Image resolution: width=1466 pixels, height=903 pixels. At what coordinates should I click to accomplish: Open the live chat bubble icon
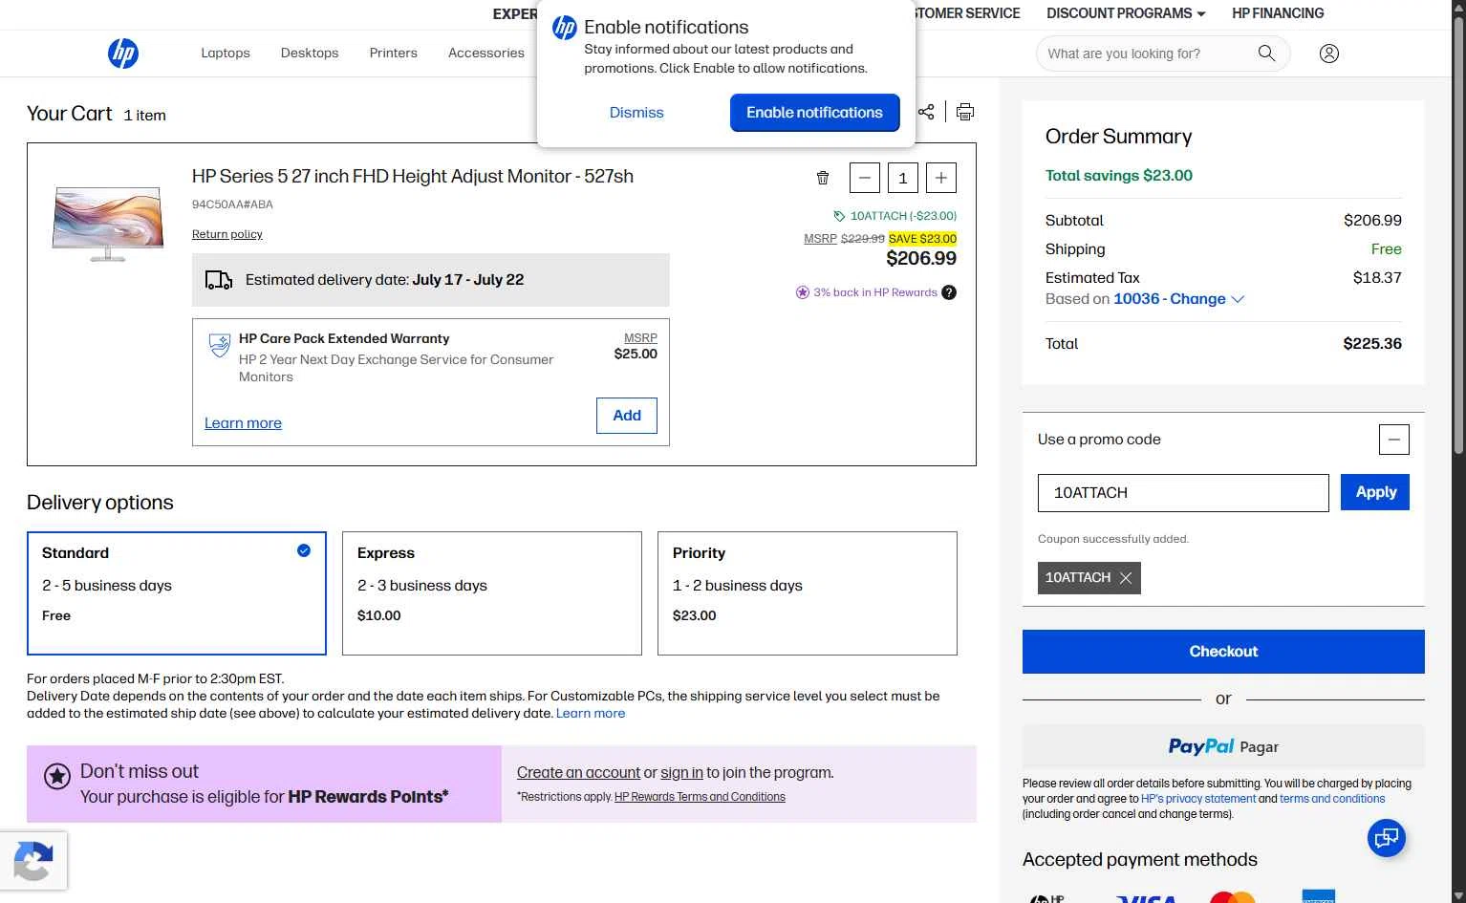(1386, 839)
